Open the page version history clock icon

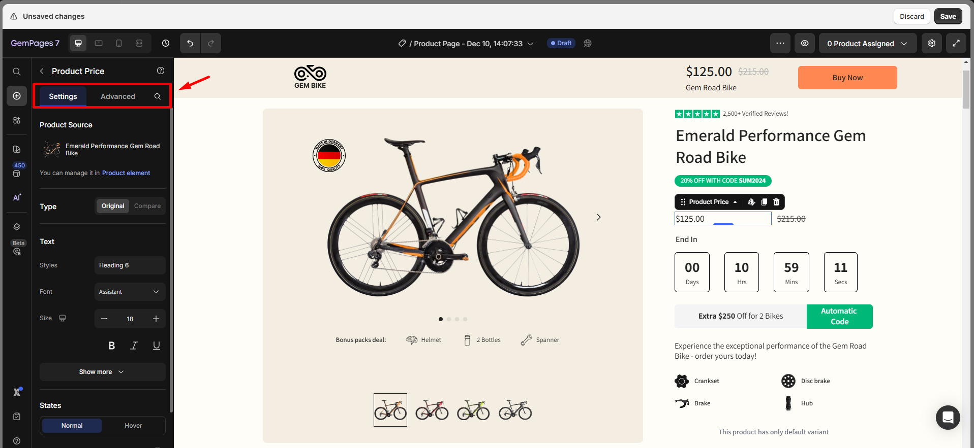coord(165,43)
